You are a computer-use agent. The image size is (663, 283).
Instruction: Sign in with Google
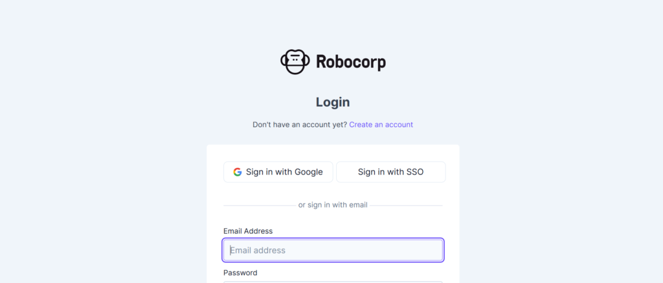coord(278,172)
